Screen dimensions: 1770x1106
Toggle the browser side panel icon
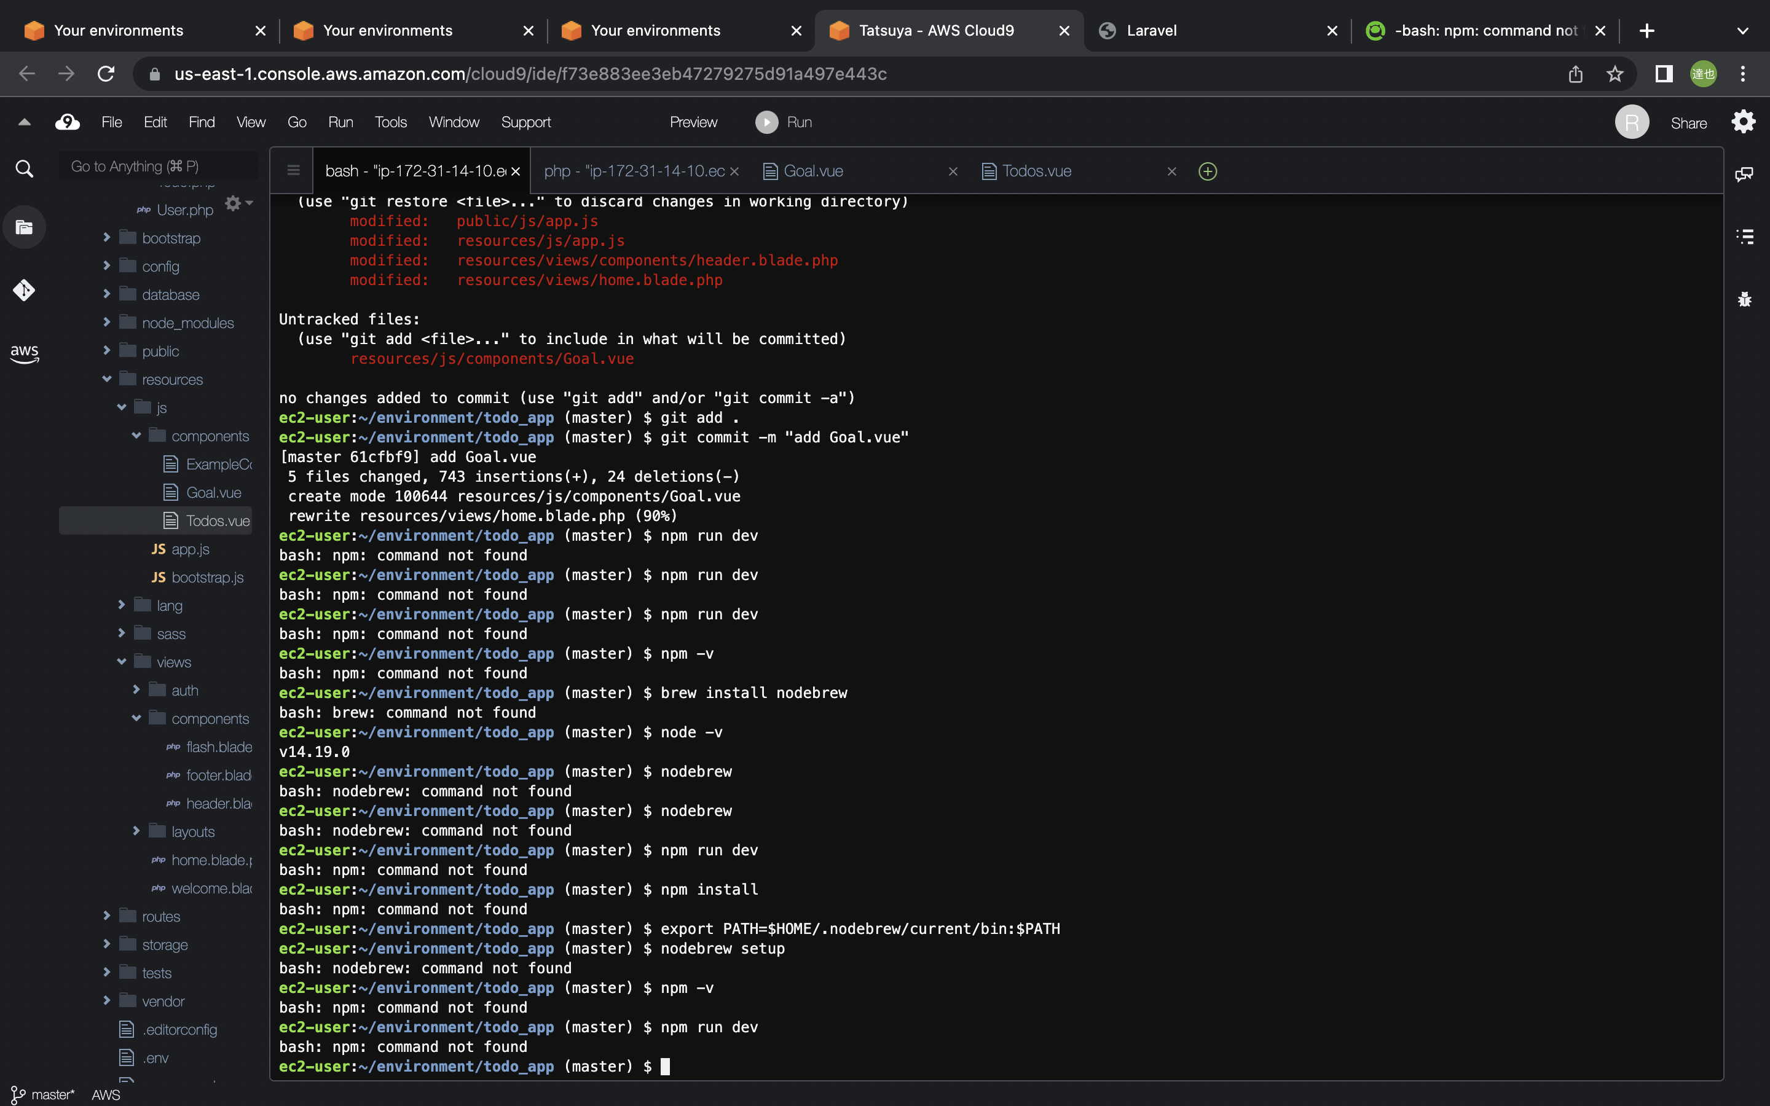[1664, 74]
